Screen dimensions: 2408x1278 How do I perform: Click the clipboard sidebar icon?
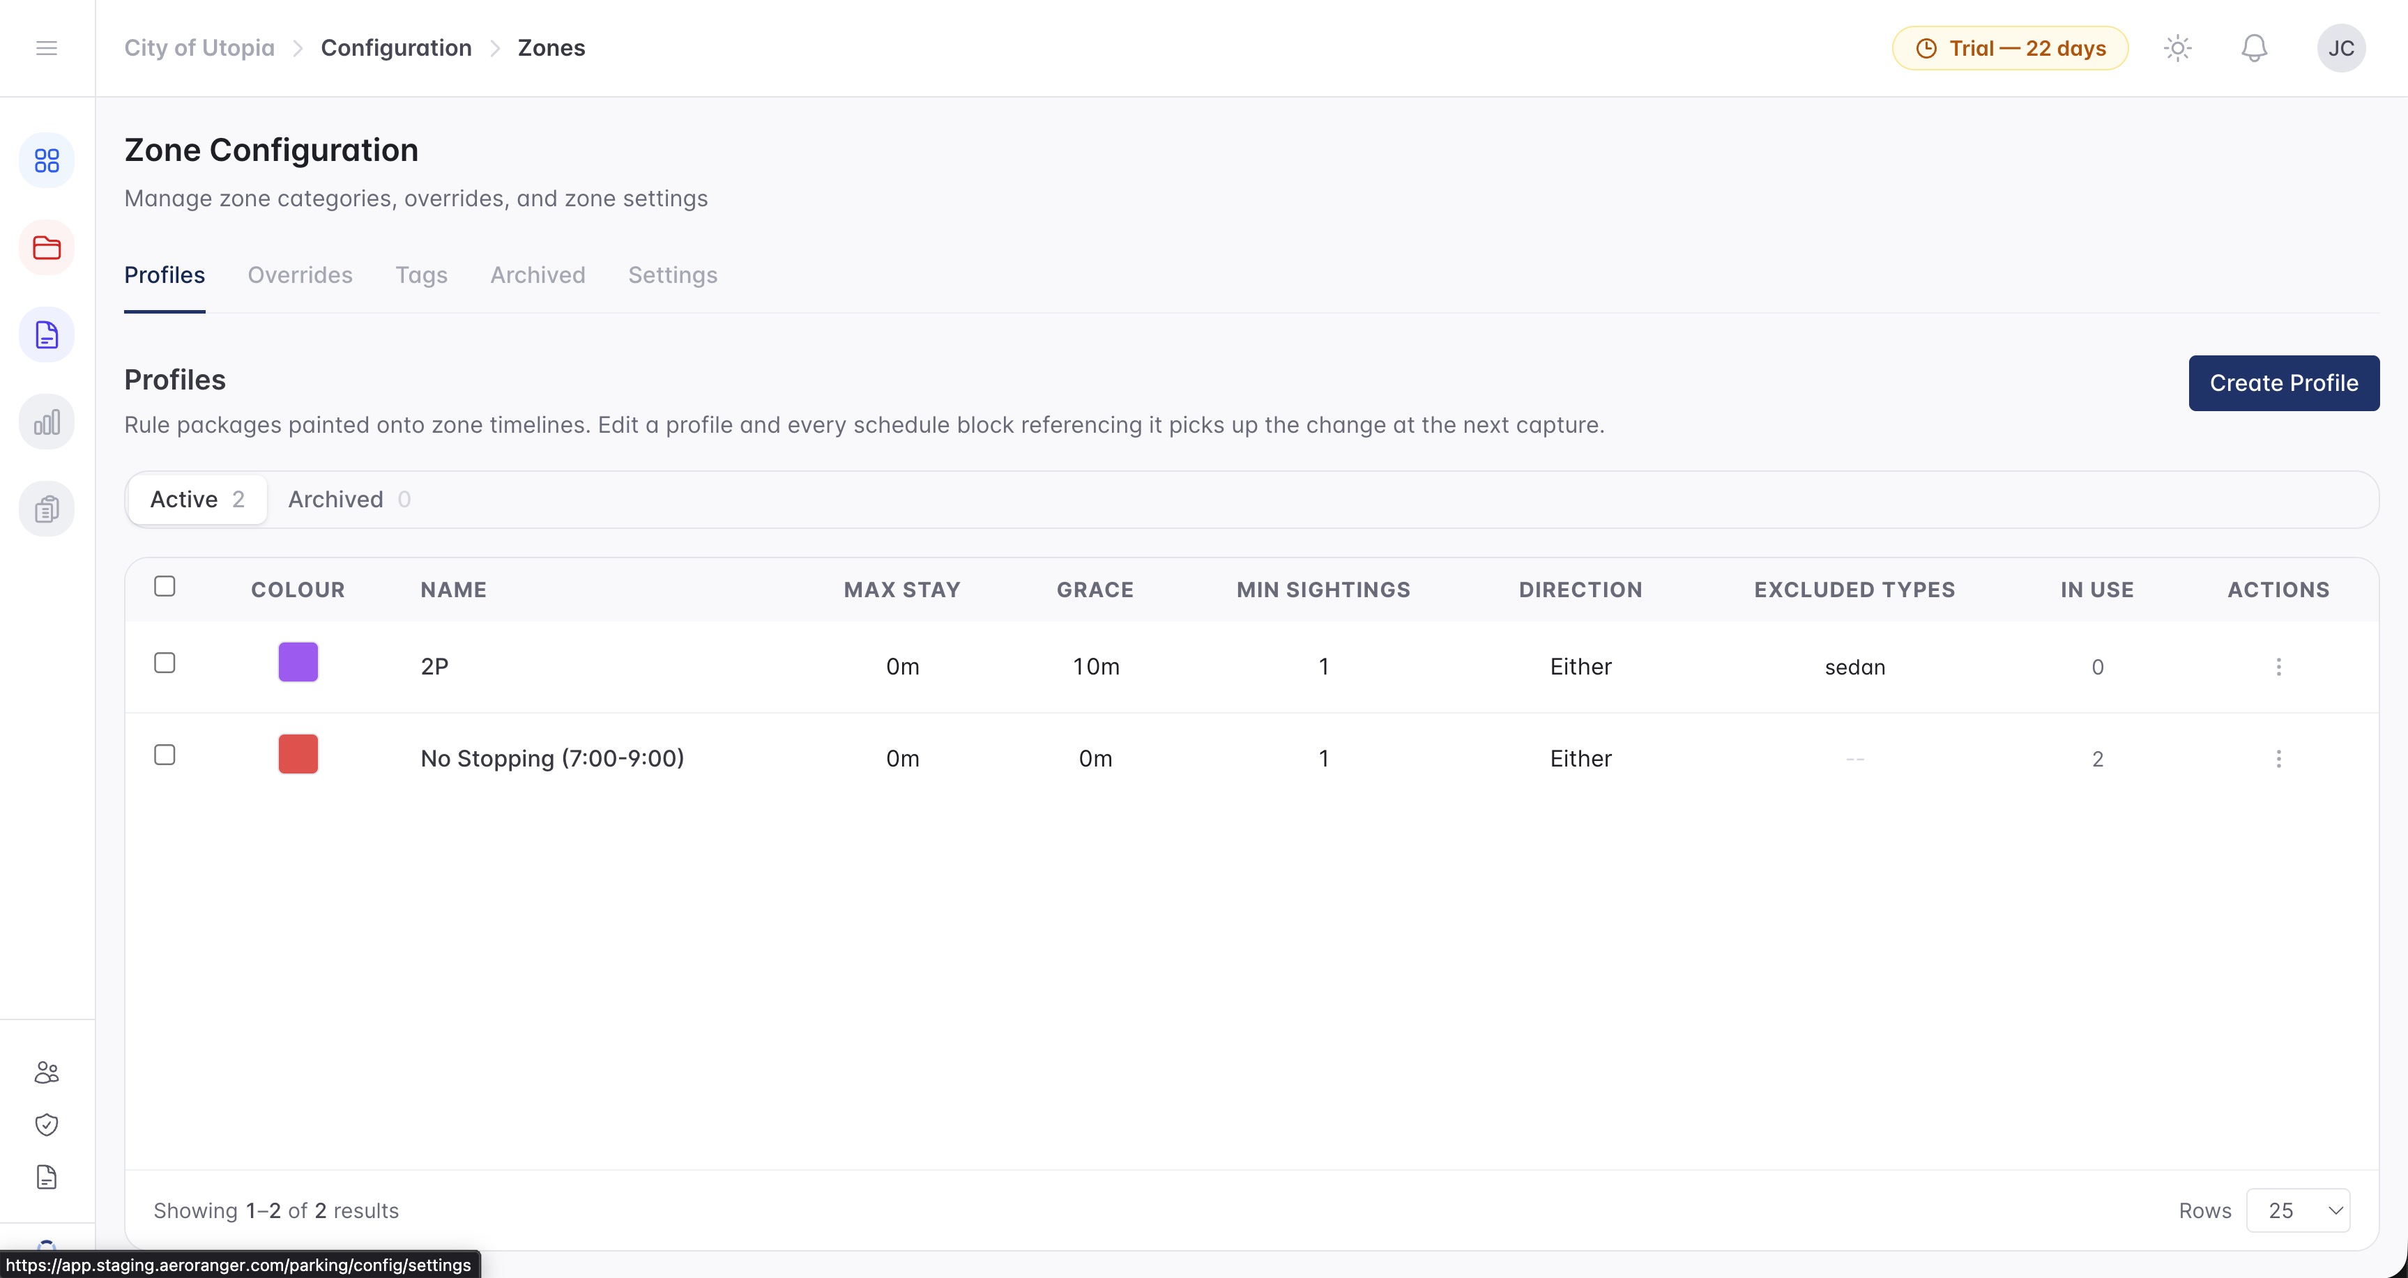pyautogui.click(x=47, y=509)
